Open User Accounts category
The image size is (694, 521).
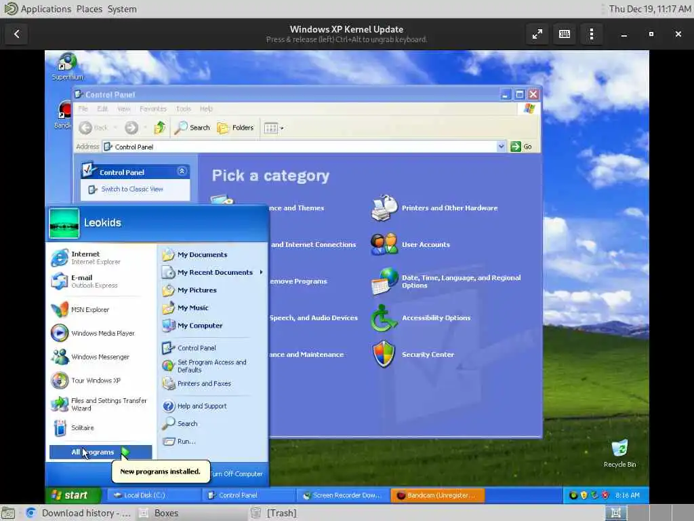click(411, 244)
